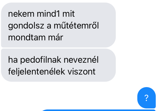Image resolution: width=166 pixels, height=111 pixels.
Task: Click the word 'műtétemről'
Action: click(x=76, y=26)
